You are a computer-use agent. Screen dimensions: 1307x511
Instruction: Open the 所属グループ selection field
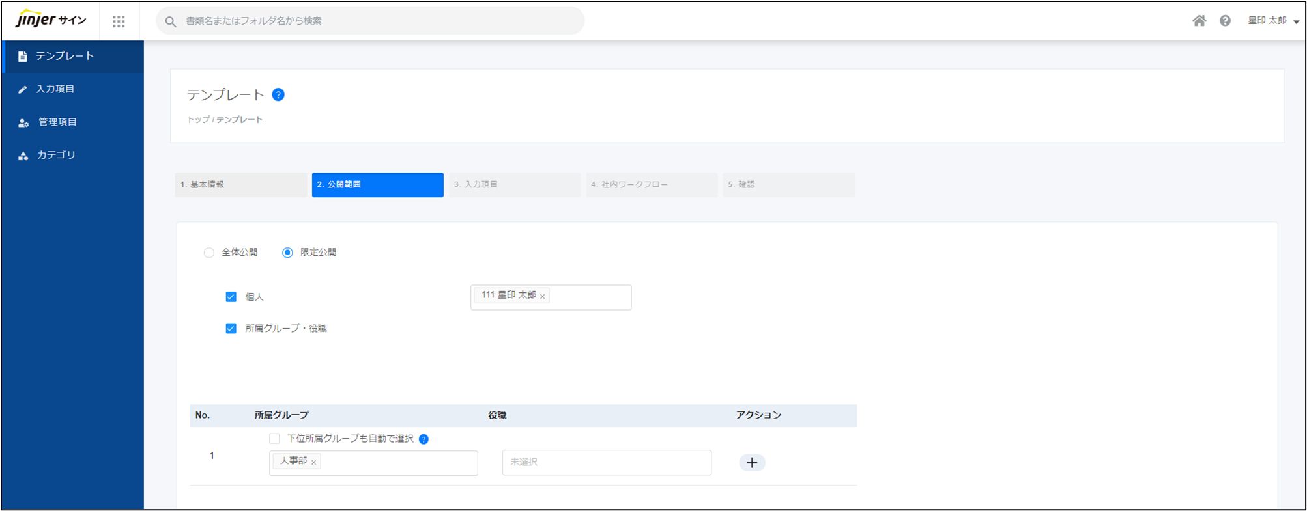coord(397,463)
